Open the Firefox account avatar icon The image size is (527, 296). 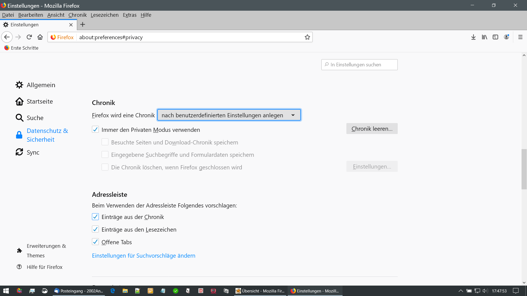tap(506, 37)
